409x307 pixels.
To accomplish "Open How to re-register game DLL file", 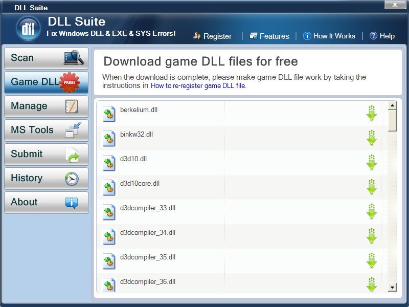I will 198,85.
